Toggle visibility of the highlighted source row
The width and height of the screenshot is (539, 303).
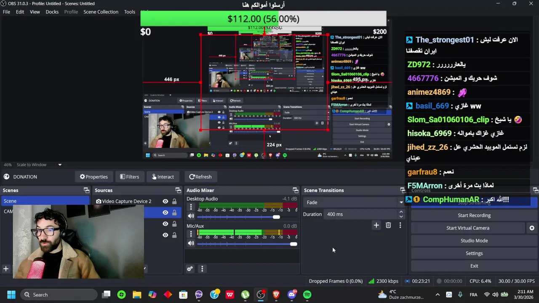[165, 213]
